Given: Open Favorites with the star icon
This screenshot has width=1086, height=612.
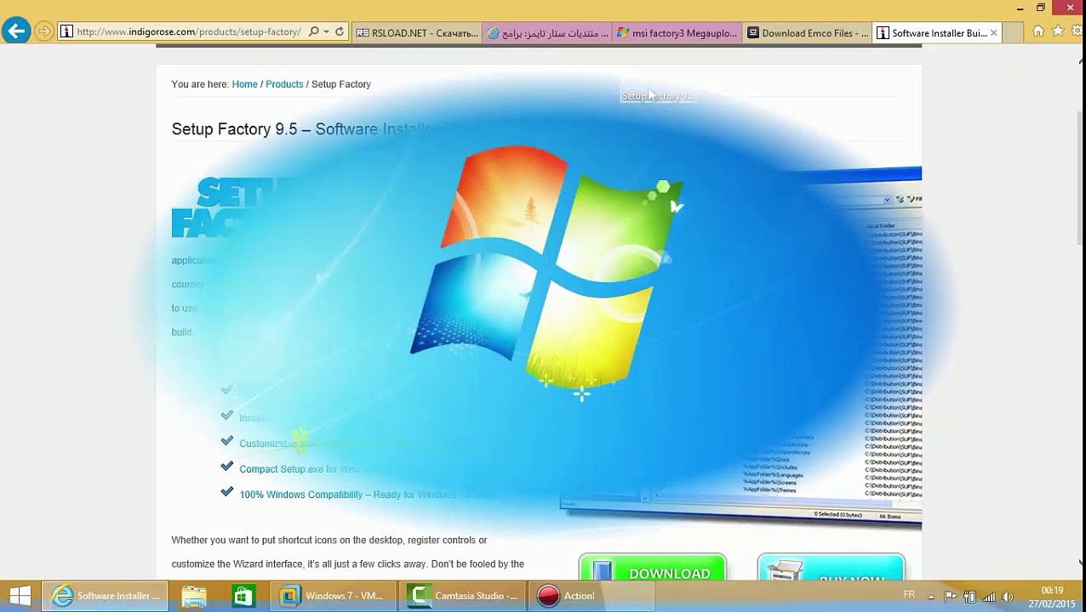Looking at the screenshot, I should 1058,31.
